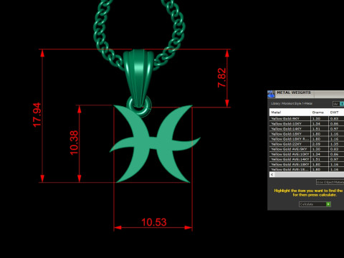Click the 17.94 dimension label

click(x=37, y=115)
